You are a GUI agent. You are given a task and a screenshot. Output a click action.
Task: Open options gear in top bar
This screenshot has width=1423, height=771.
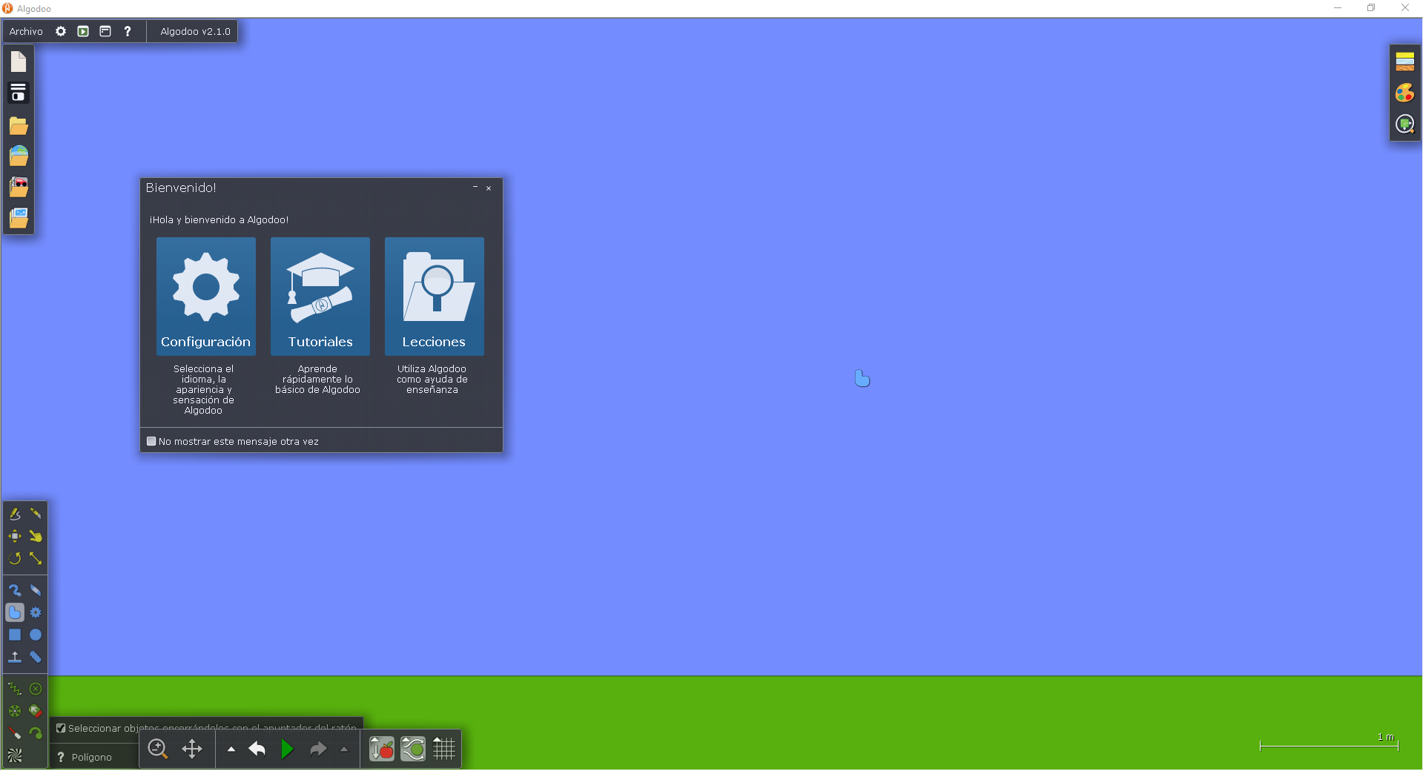pyautogui.click(x=61, y=31)
